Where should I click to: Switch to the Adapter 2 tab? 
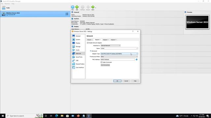pos(98,40)
